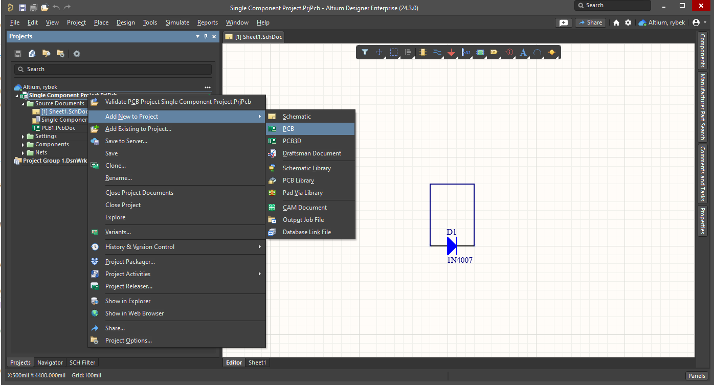Click the Open document folder icon in title bar
714x385 pixels.
point(45,8)
